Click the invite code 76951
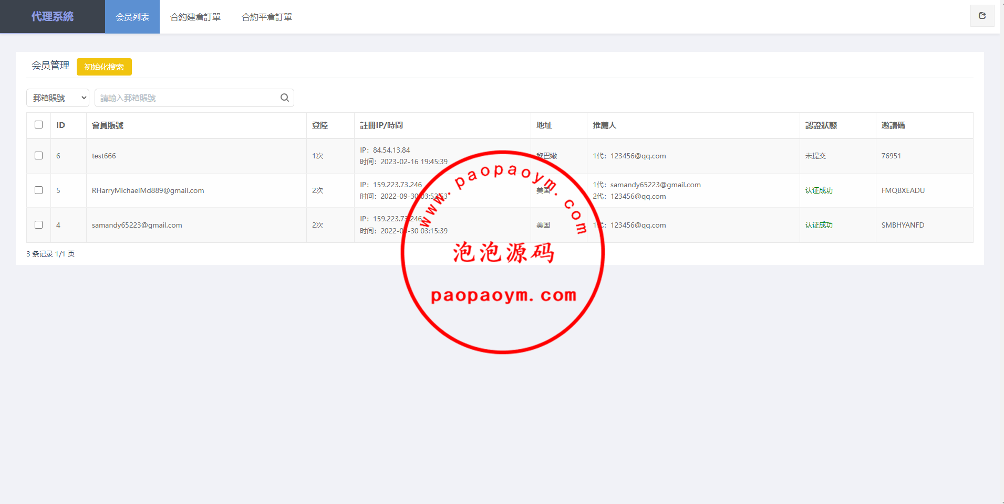Screen dimensions: 1004x504 click(x=891, y=156)
